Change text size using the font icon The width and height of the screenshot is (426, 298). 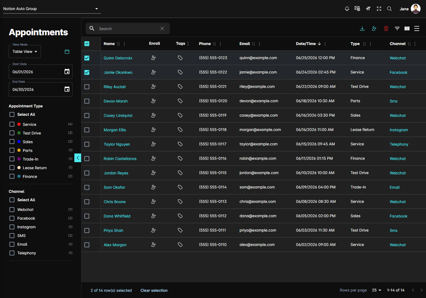click(x=368, y=9)
